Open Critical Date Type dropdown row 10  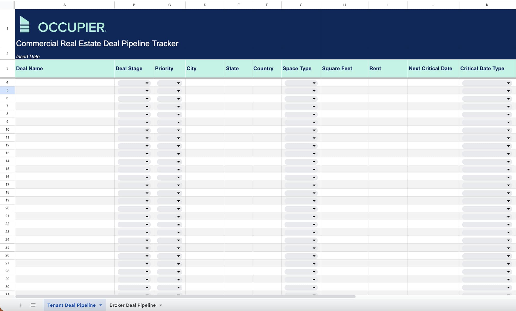tap(508, 130)
